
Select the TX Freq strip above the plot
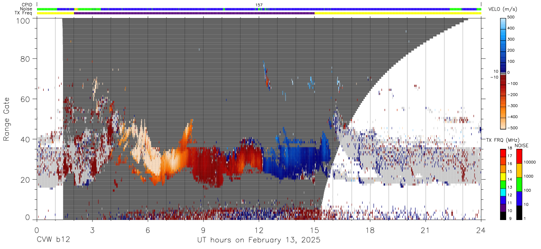pos(259,13)
